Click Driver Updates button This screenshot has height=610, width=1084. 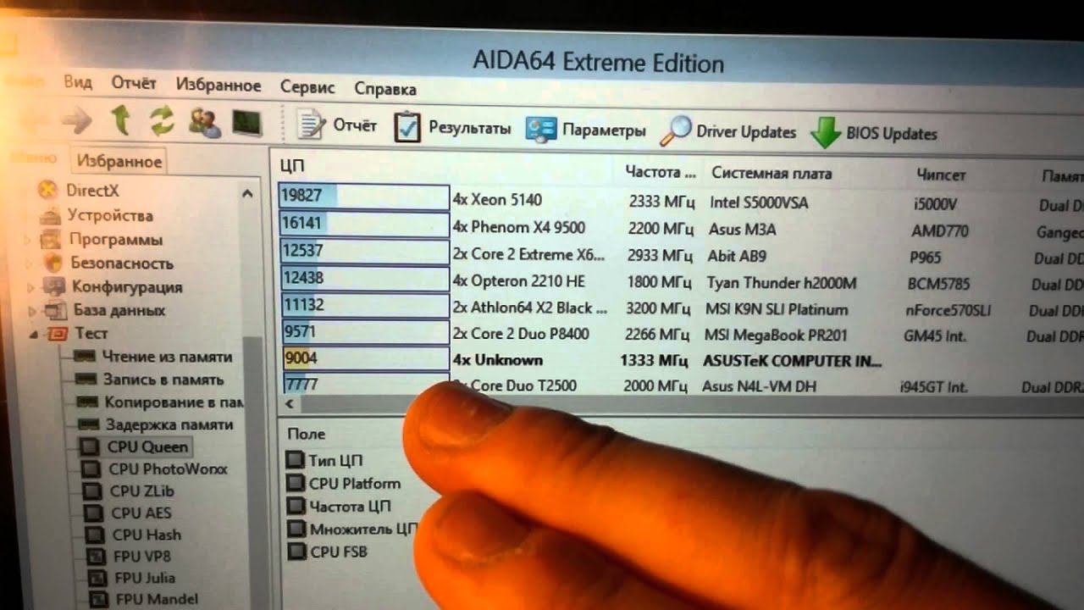(728, 131)
